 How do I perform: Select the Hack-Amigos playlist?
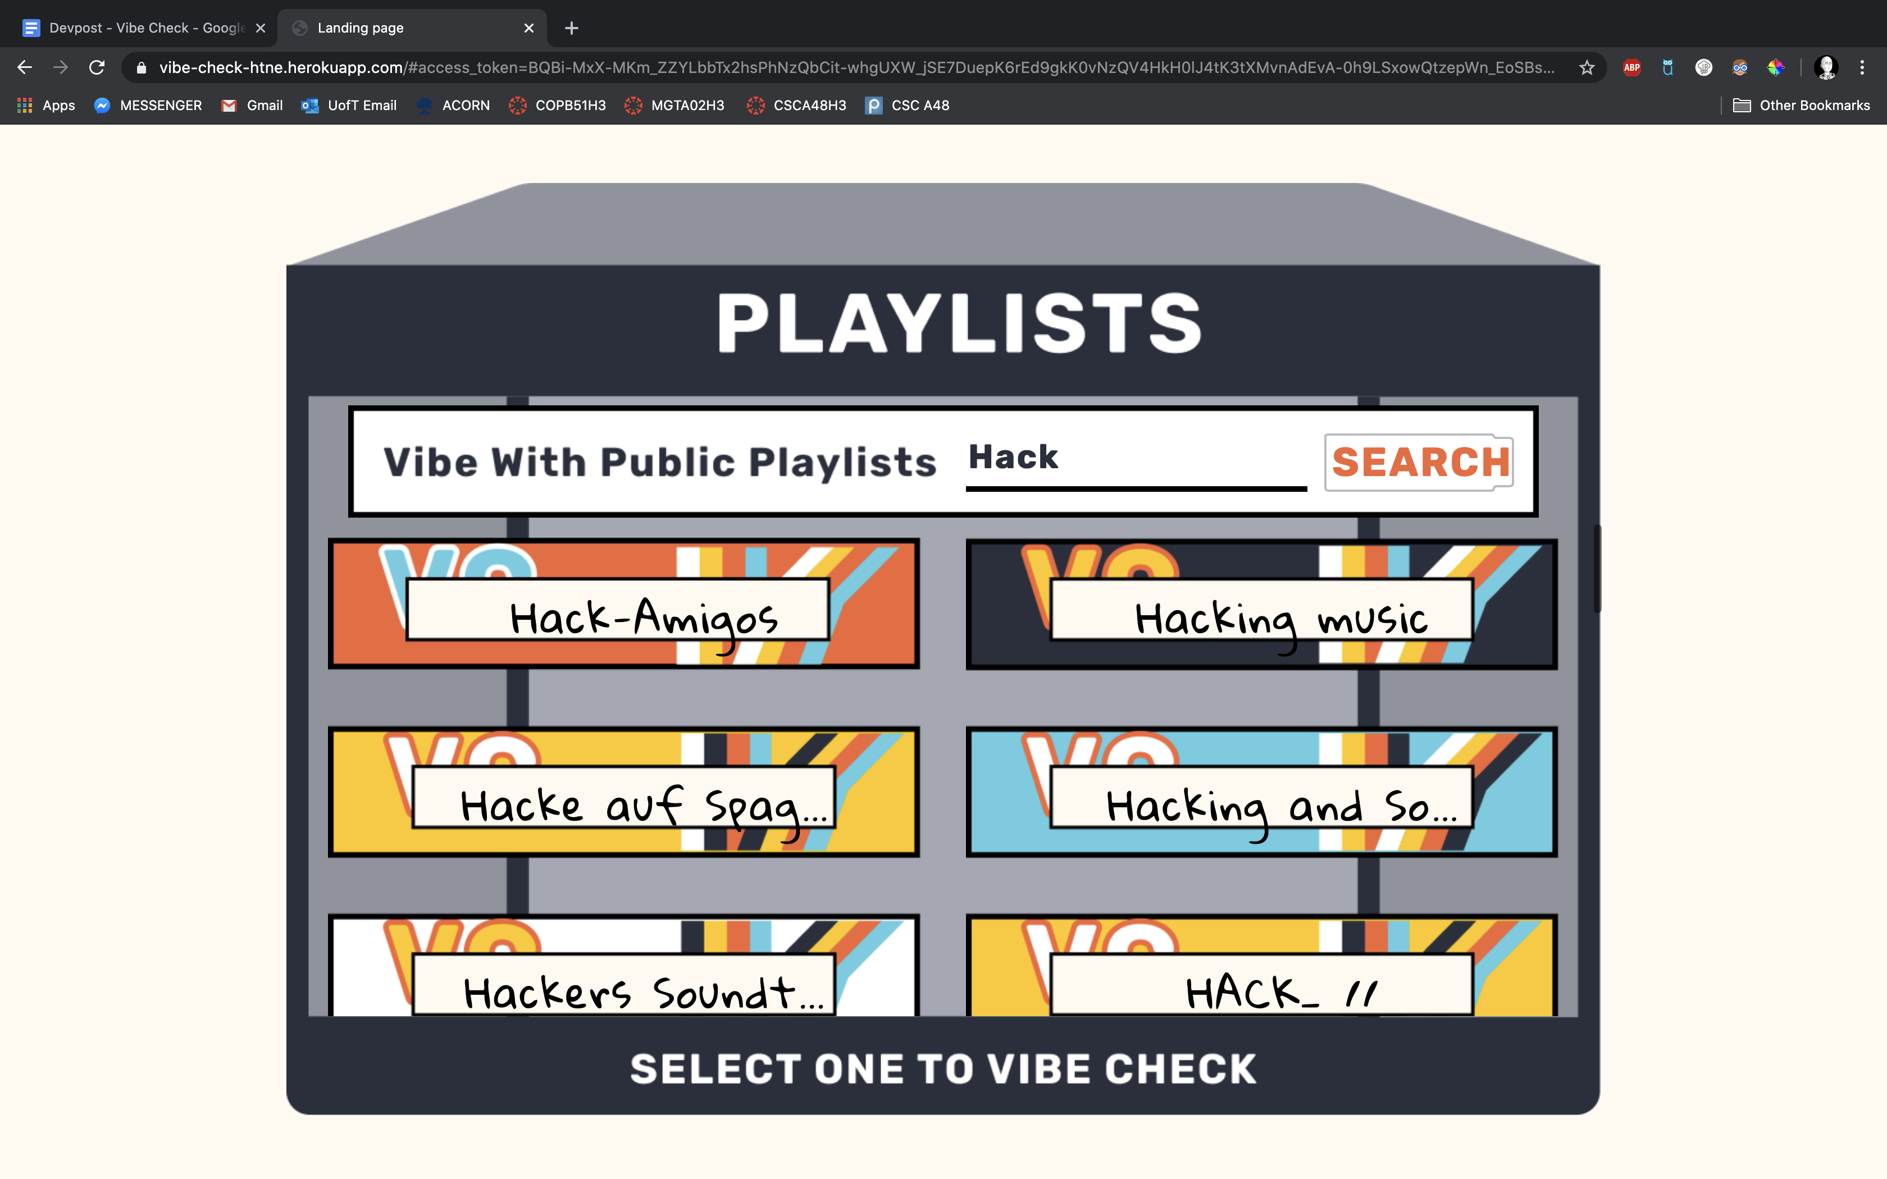coord(623,604)
